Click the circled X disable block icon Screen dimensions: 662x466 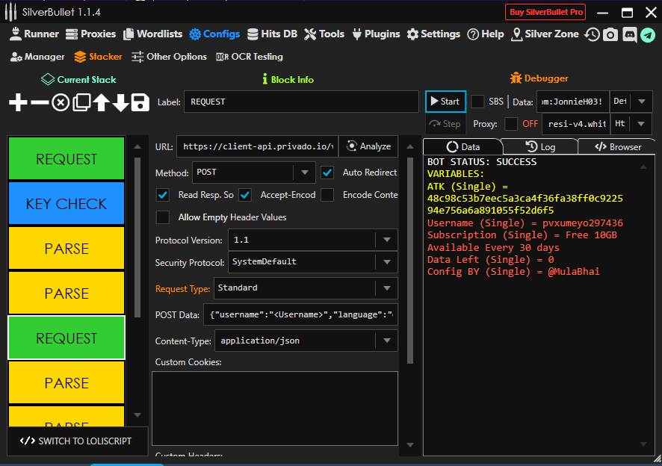coord(61,102)
